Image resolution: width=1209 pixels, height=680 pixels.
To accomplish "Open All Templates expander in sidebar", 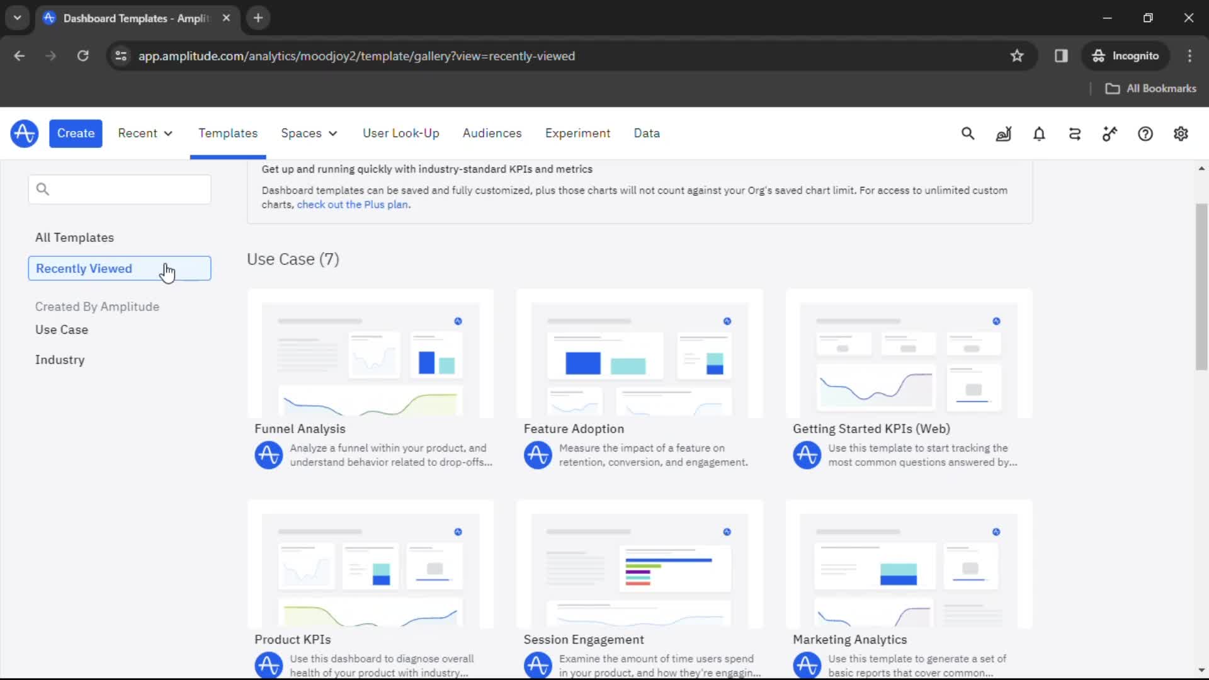I will click(x=74, y=237).
